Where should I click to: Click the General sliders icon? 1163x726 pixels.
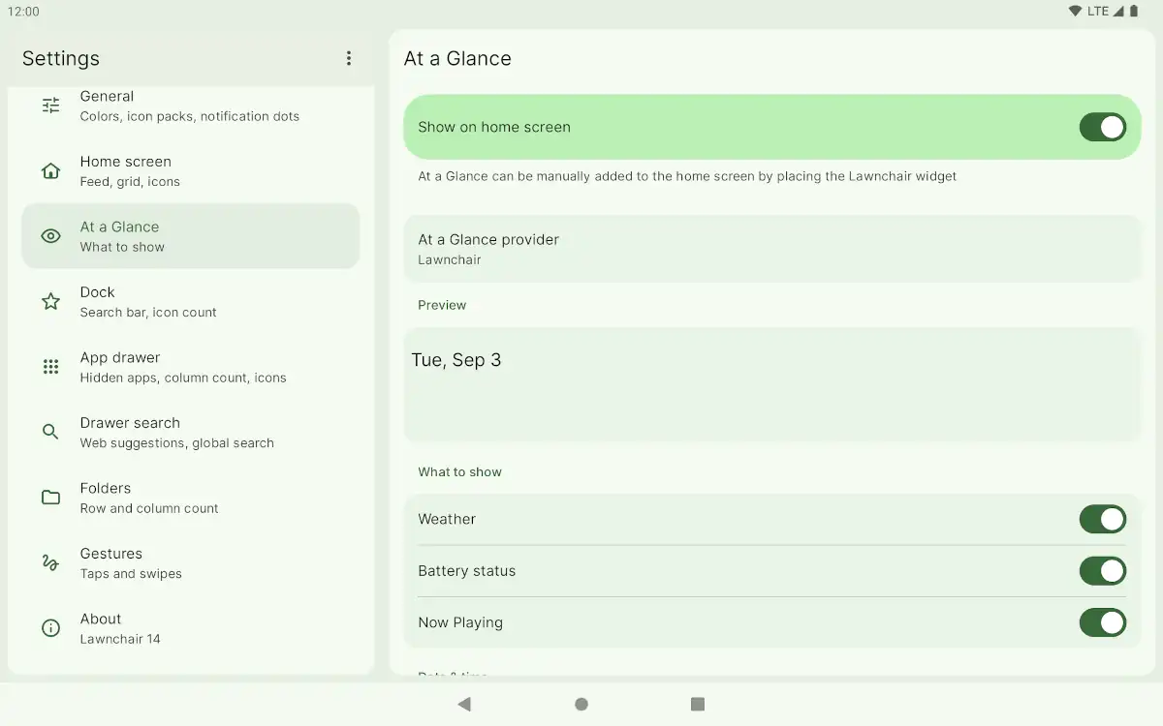click(x=50, y=106)
